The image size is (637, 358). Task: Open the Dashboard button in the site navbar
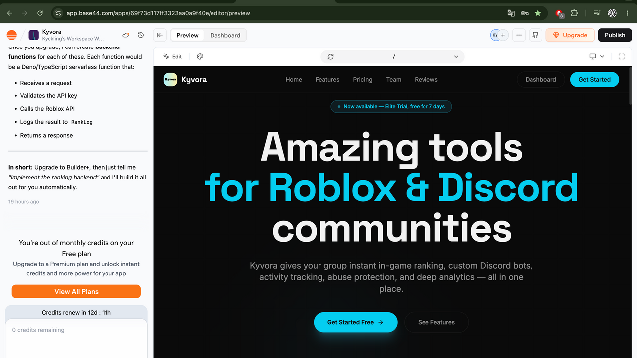(541, 80)
